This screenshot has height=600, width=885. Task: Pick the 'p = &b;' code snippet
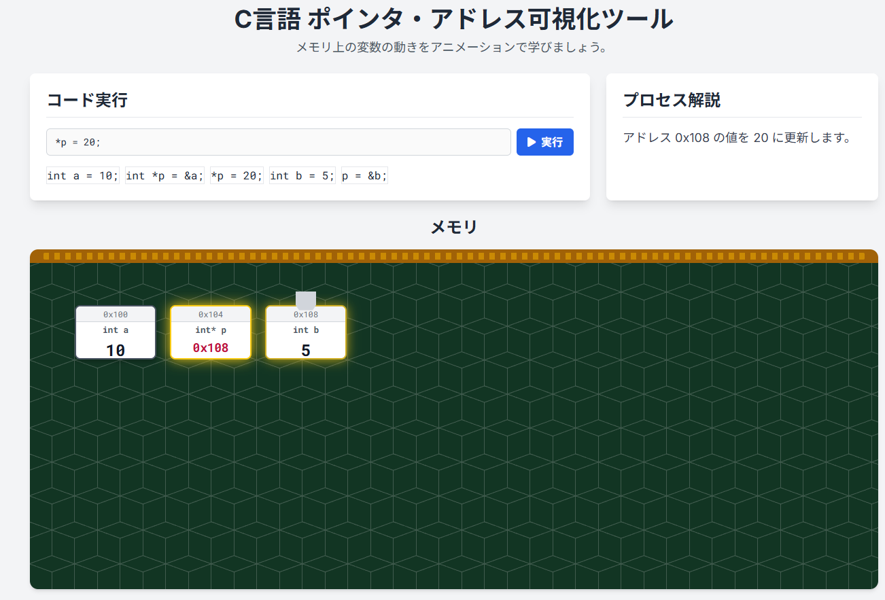point(364,176)
